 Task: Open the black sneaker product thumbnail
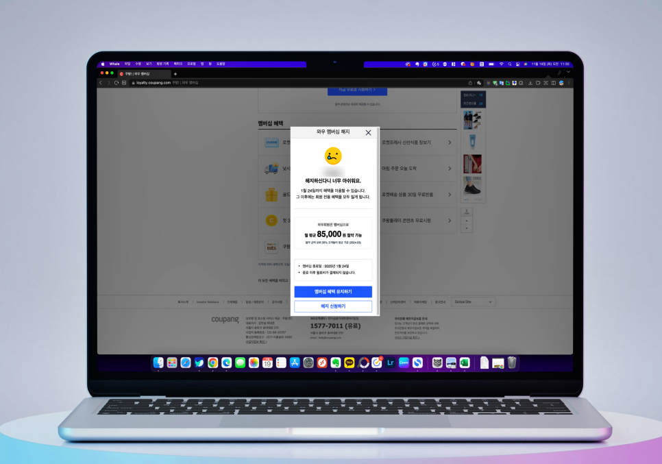472,186
